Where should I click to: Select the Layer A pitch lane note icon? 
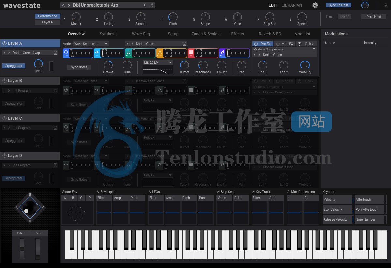coord(128,53)
